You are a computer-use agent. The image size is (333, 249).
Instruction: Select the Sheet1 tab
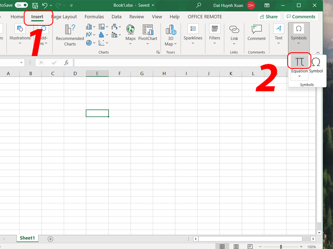point(27,238)
